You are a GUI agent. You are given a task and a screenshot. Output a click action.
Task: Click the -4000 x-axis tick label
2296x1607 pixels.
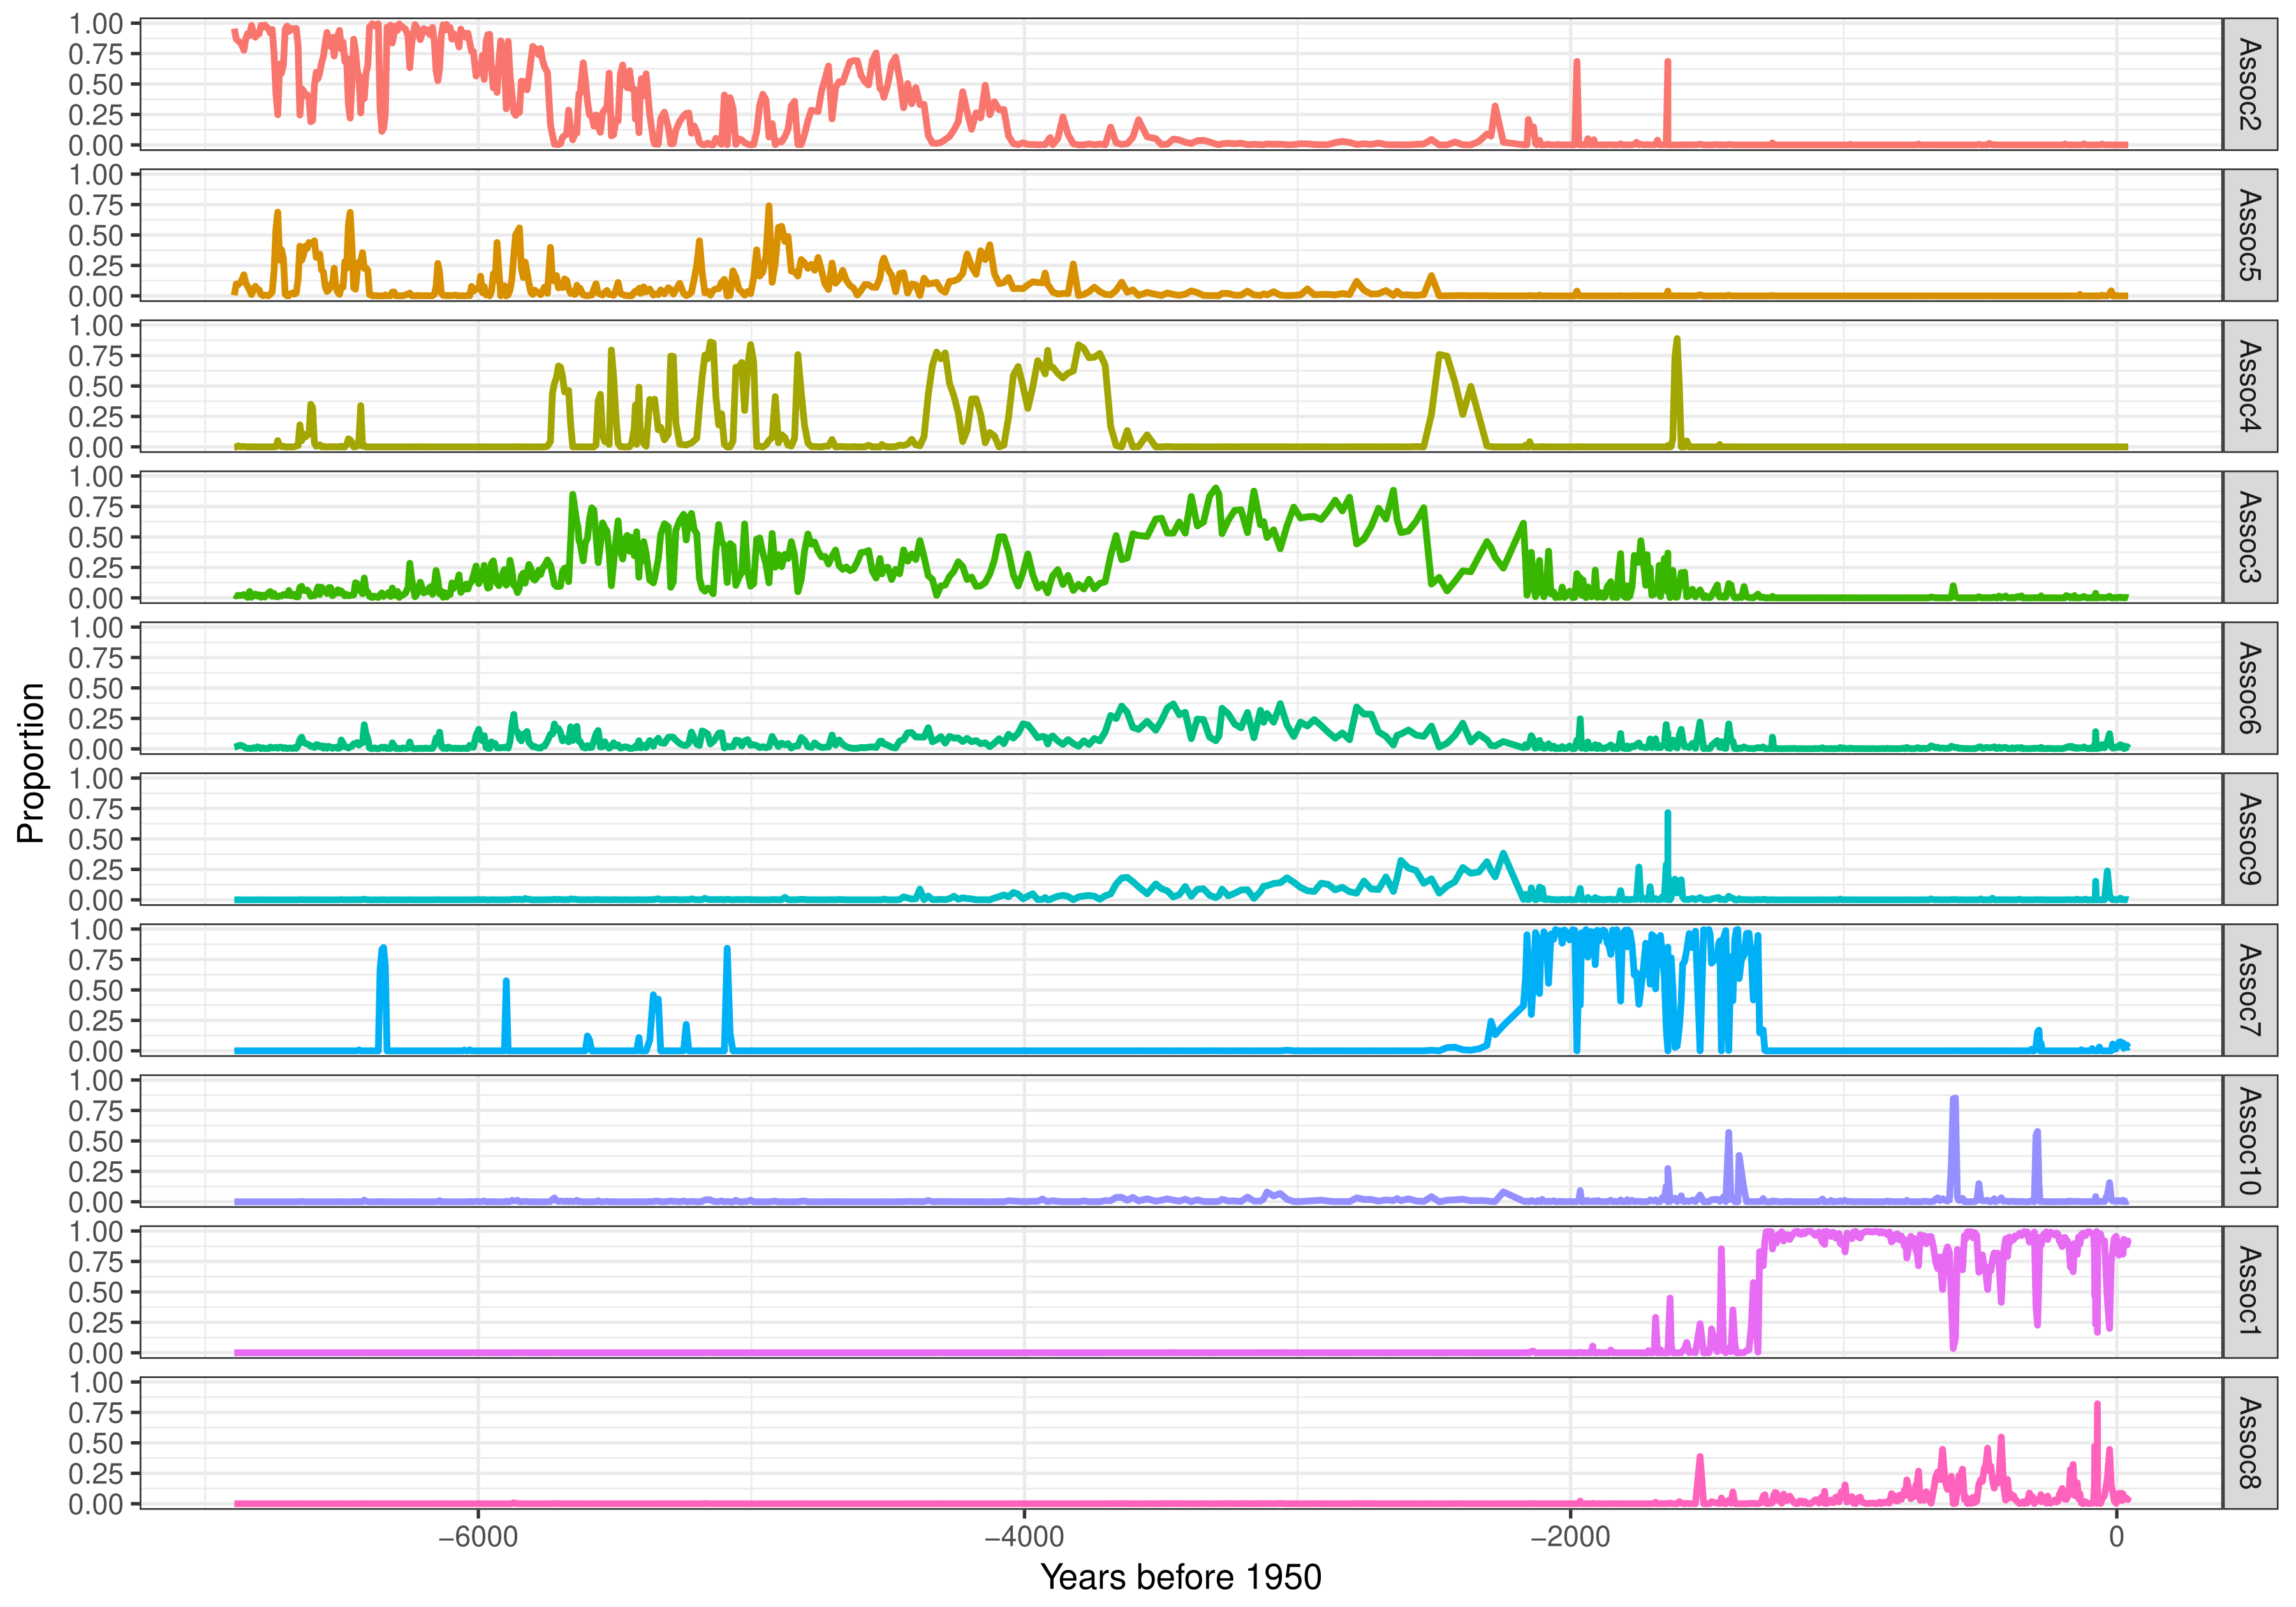tap(1024, 1536)
